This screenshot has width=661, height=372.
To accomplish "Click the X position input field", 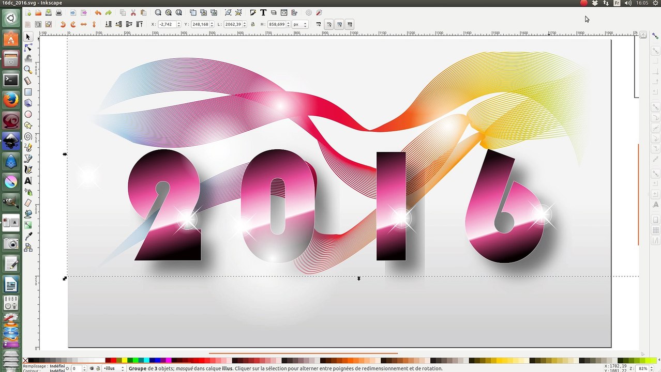I will click(x=167, y=24).
